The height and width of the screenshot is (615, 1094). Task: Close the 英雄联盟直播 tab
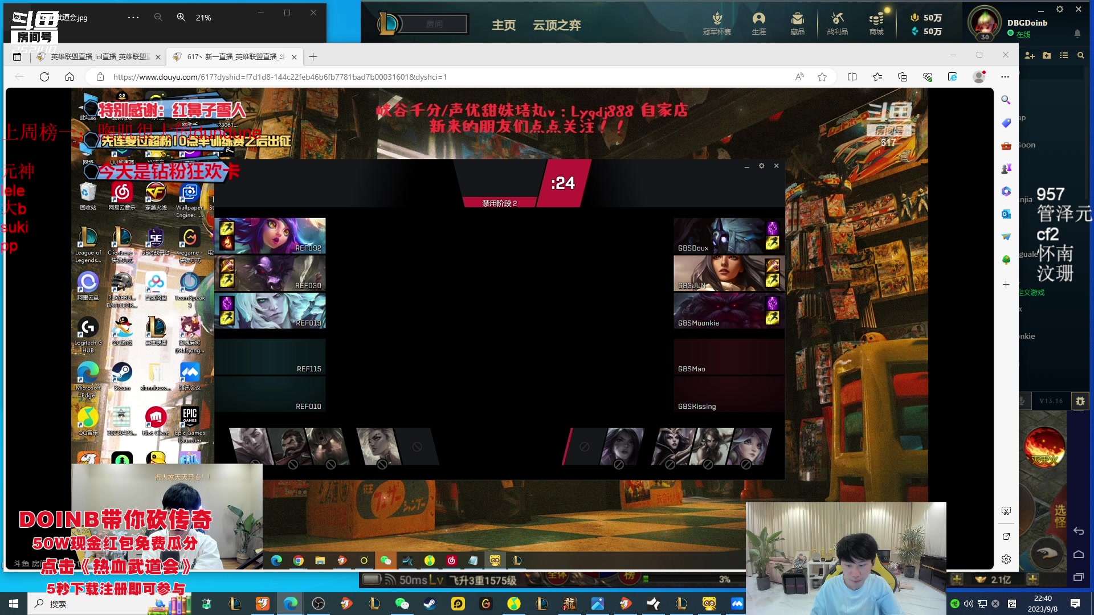click(x=158, y=57)
